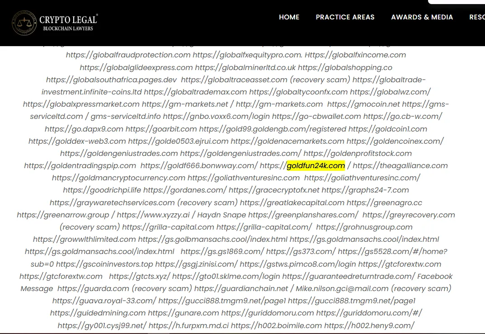Click https://globalshopping.co entry

pos(345,67)
